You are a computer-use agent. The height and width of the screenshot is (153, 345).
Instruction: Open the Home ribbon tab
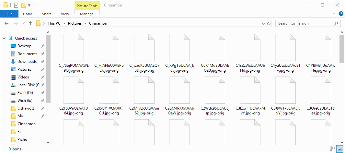point(28,14)
